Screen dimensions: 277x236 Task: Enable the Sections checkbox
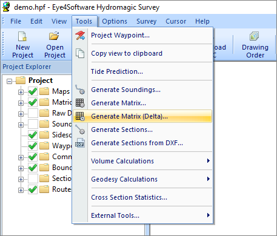(x=33, y=179)
